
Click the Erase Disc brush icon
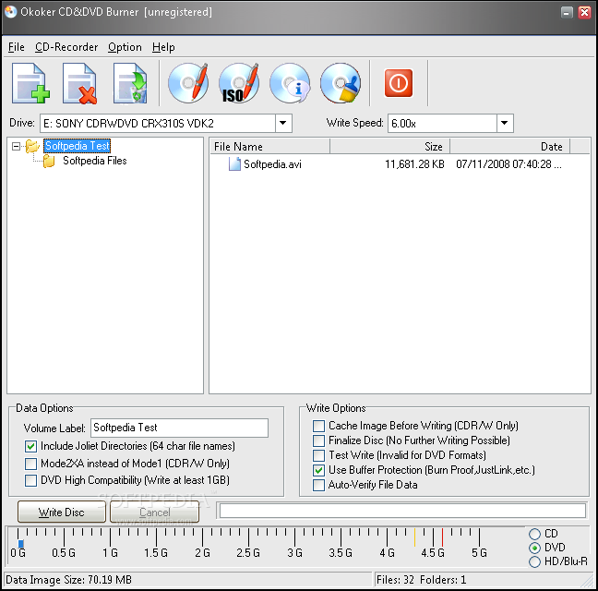click(341, 83)
